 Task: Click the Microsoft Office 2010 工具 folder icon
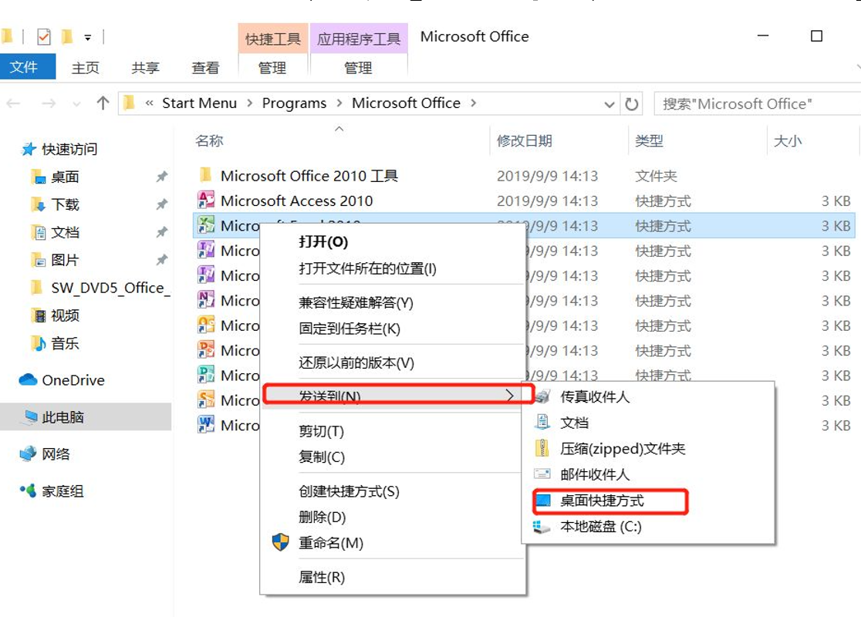pos(206,176)
